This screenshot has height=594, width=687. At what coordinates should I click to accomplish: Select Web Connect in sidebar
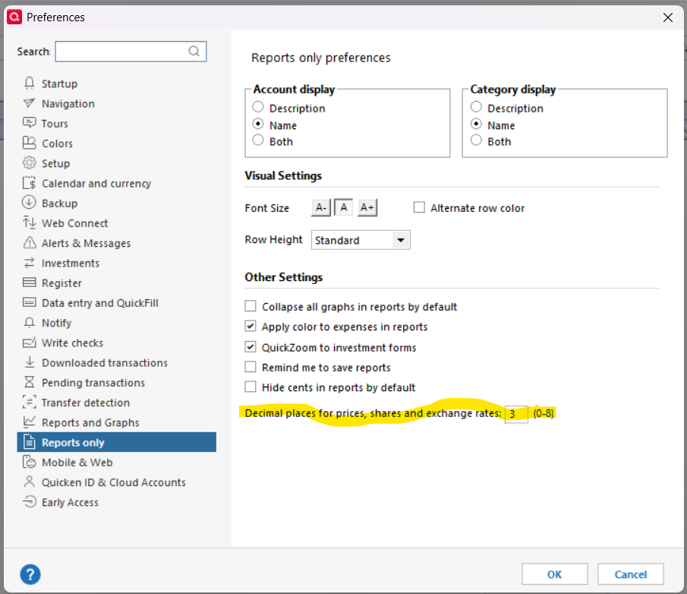tap(74, 223)
